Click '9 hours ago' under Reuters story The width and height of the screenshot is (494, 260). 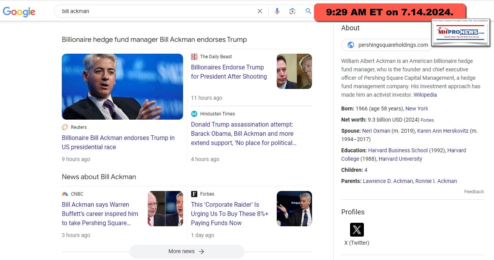[76, 159]
